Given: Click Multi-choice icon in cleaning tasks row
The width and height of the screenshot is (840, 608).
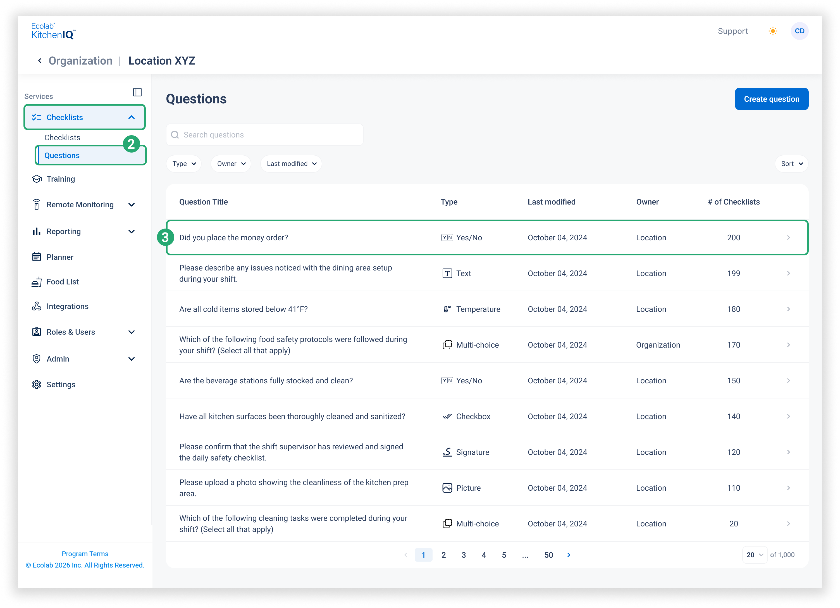Looking at the screenshot, I should [x=447, y=524].
